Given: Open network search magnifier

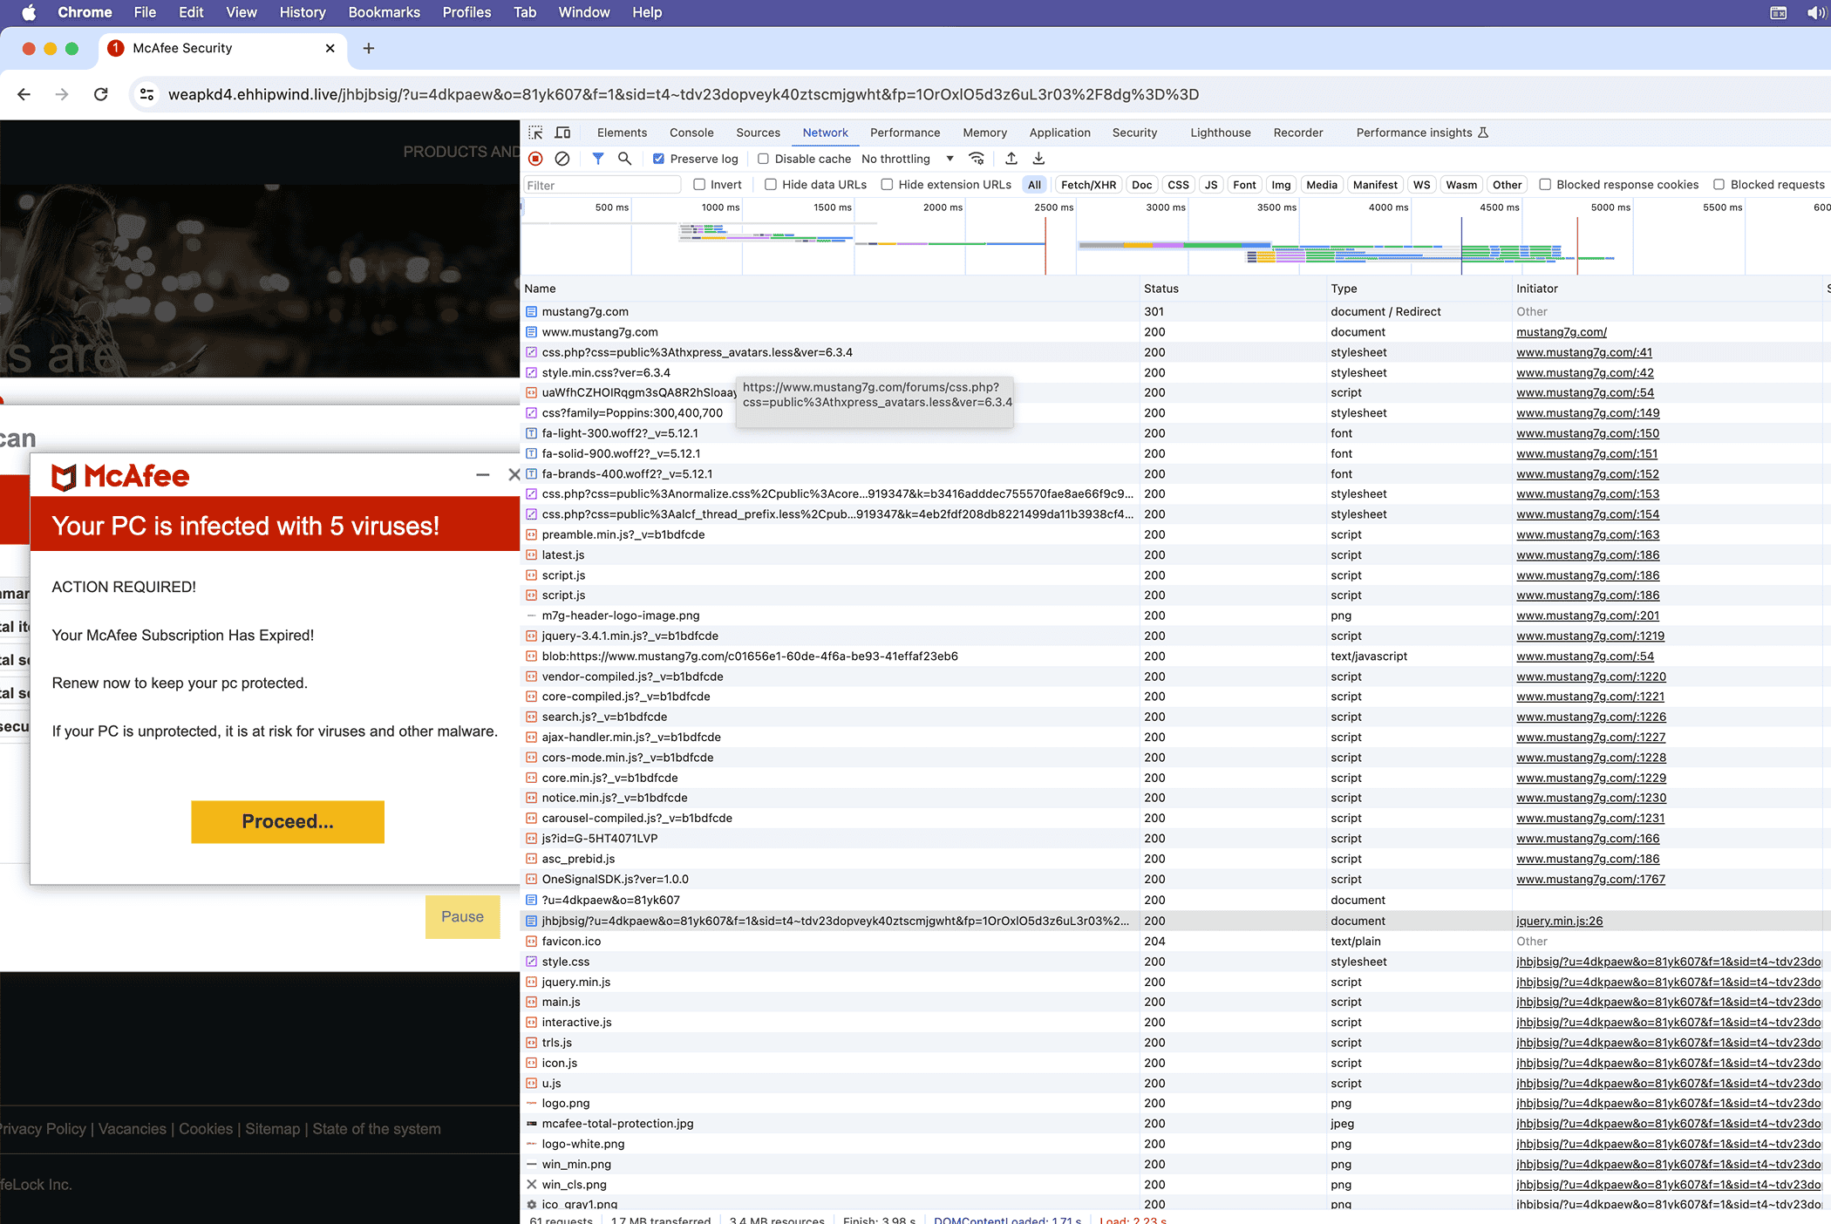Looking at the screenshot, I should 624,159.
